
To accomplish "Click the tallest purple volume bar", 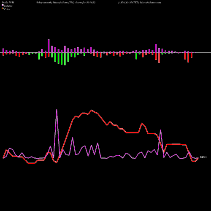I will pyautogui.click(x=49, y=46).
